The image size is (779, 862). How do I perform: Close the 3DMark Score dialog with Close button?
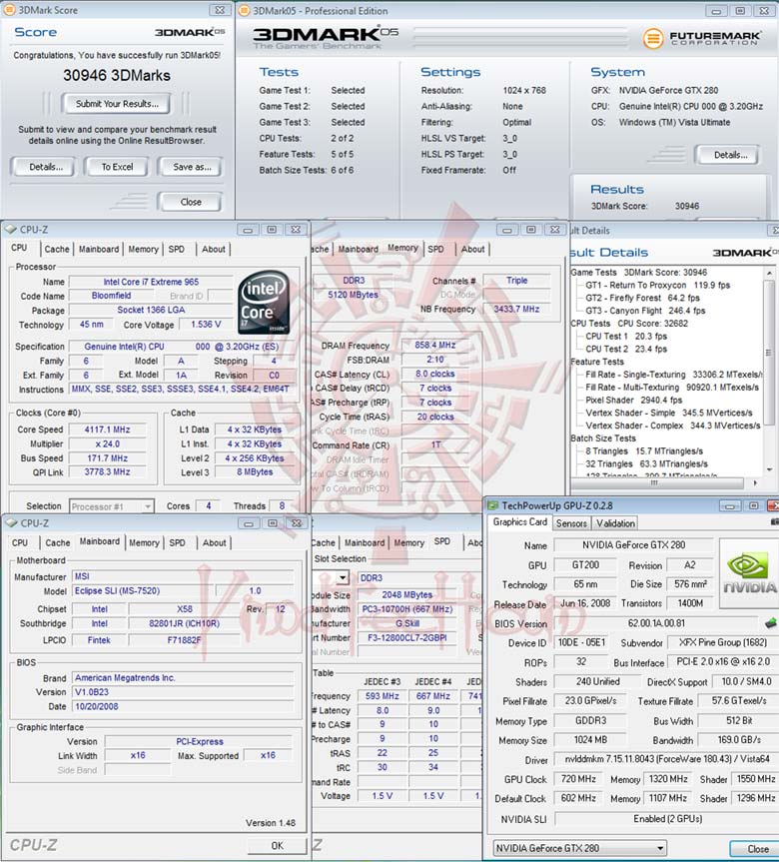point(191,203)
